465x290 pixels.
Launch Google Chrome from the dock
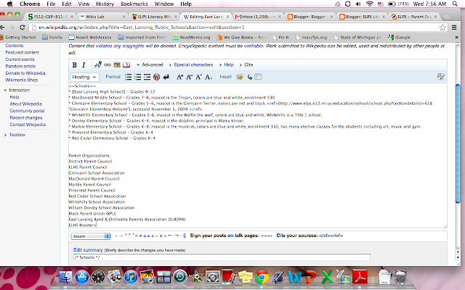pyautogui.click(x=262, y=278)
